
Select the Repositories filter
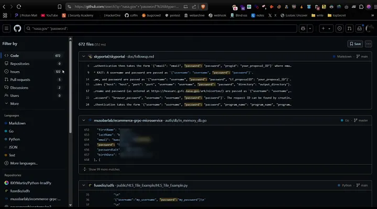(x=32, y=64)
